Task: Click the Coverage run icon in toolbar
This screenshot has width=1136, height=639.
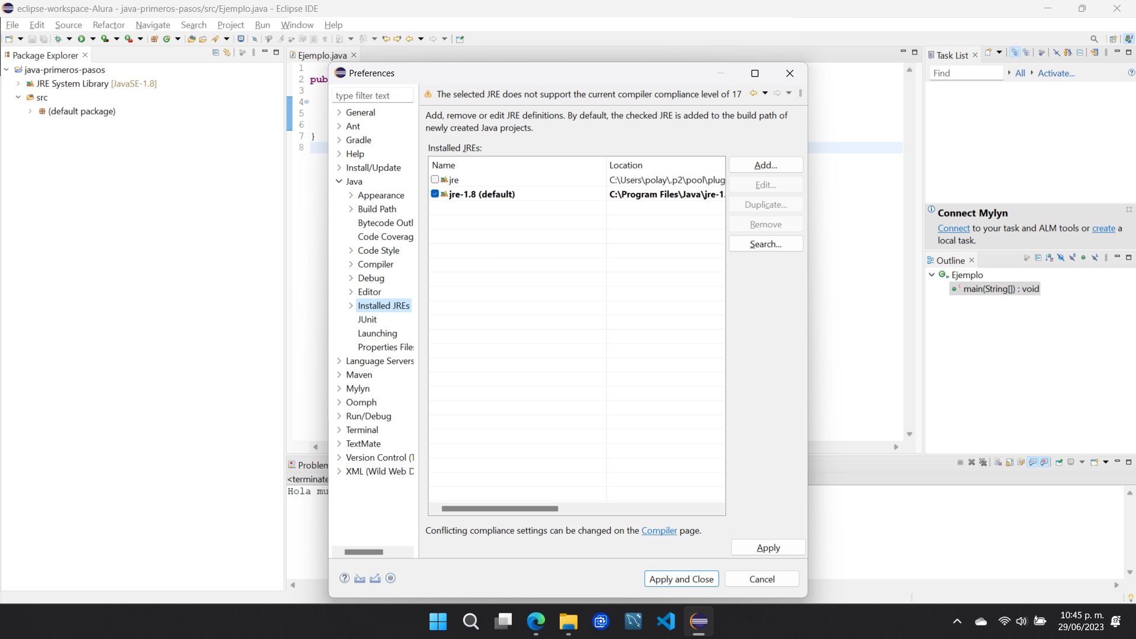Action: coord(105,39)
